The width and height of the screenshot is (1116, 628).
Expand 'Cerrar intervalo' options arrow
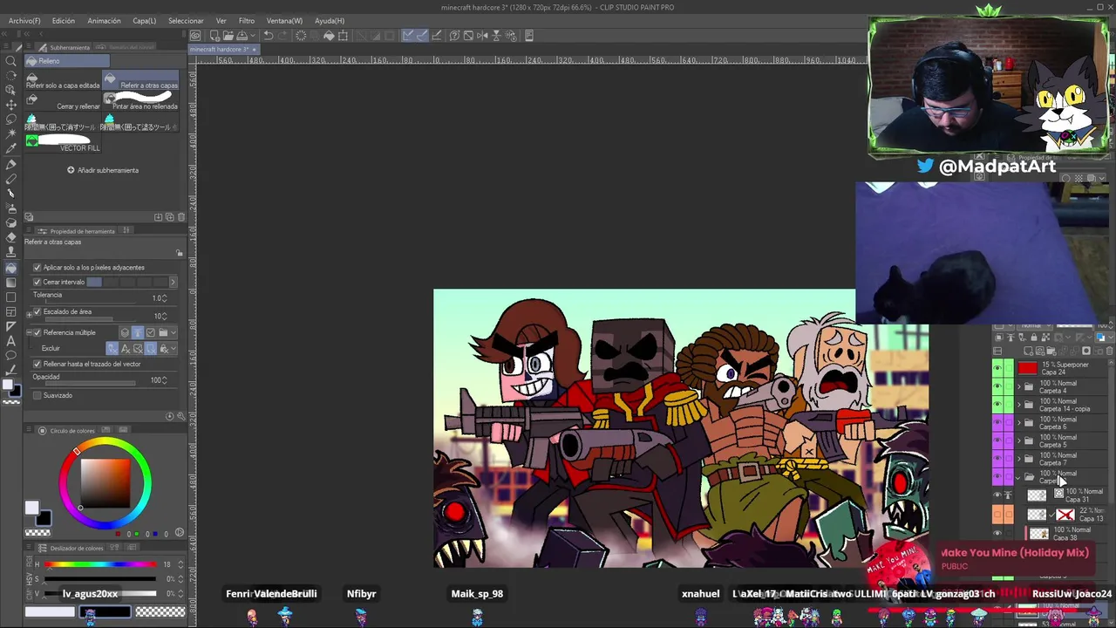[x=173, y=282]
